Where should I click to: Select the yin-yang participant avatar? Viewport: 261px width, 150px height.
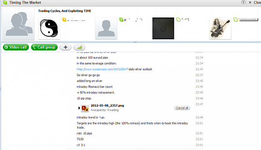tap(49, 28)
